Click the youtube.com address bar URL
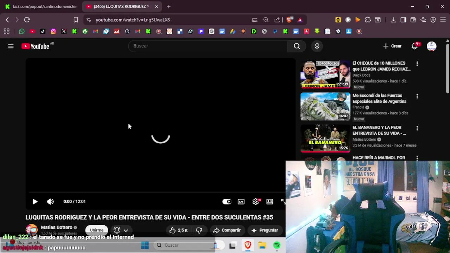 pyautogui.click(x=133, y=20)
